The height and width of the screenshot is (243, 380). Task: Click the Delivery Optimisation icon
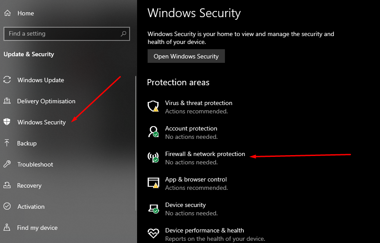point(7,101)
